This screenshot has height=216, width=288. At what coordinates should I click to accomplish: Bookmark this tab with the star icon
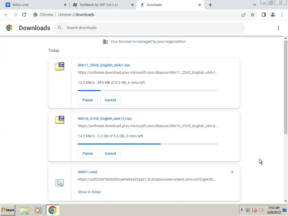[x=253, y=15]
